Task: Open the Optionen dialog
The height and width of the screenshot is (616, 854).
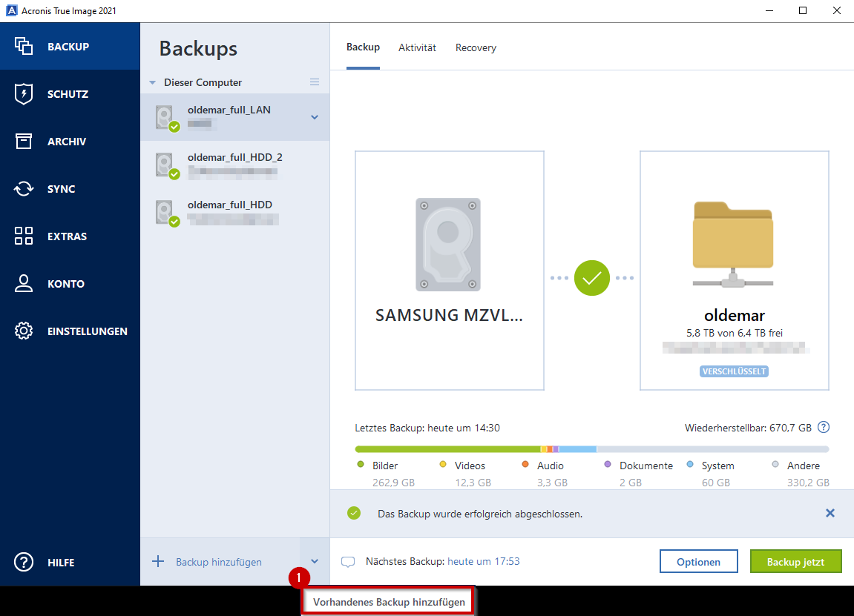Action: 698,561
